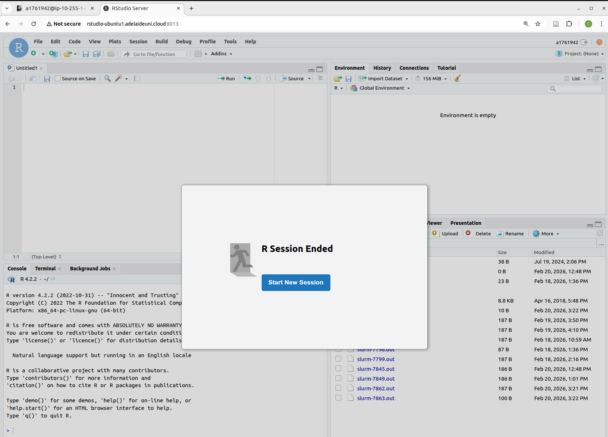608x437 pixels.
Task: Refresh the files listing
Action: click(600, 234)
